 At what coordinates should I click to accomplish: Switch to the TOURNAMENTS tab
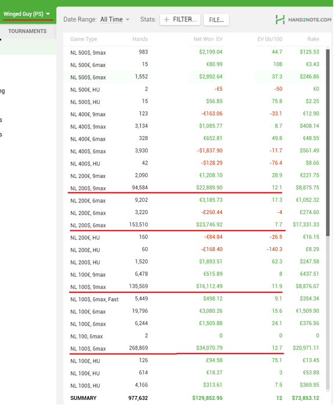pyautogui.click(x=27, y=31)
